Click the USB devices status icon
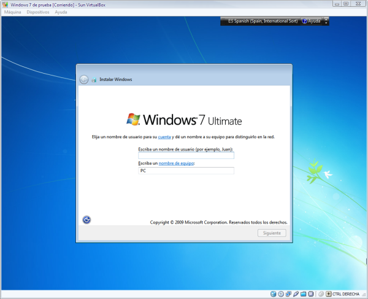 point(296,293)
